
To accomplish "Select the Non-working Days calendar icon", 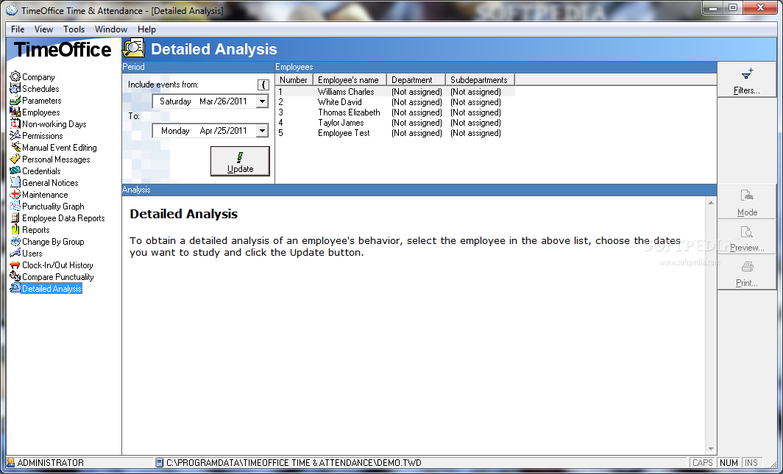I will [15, 123].
